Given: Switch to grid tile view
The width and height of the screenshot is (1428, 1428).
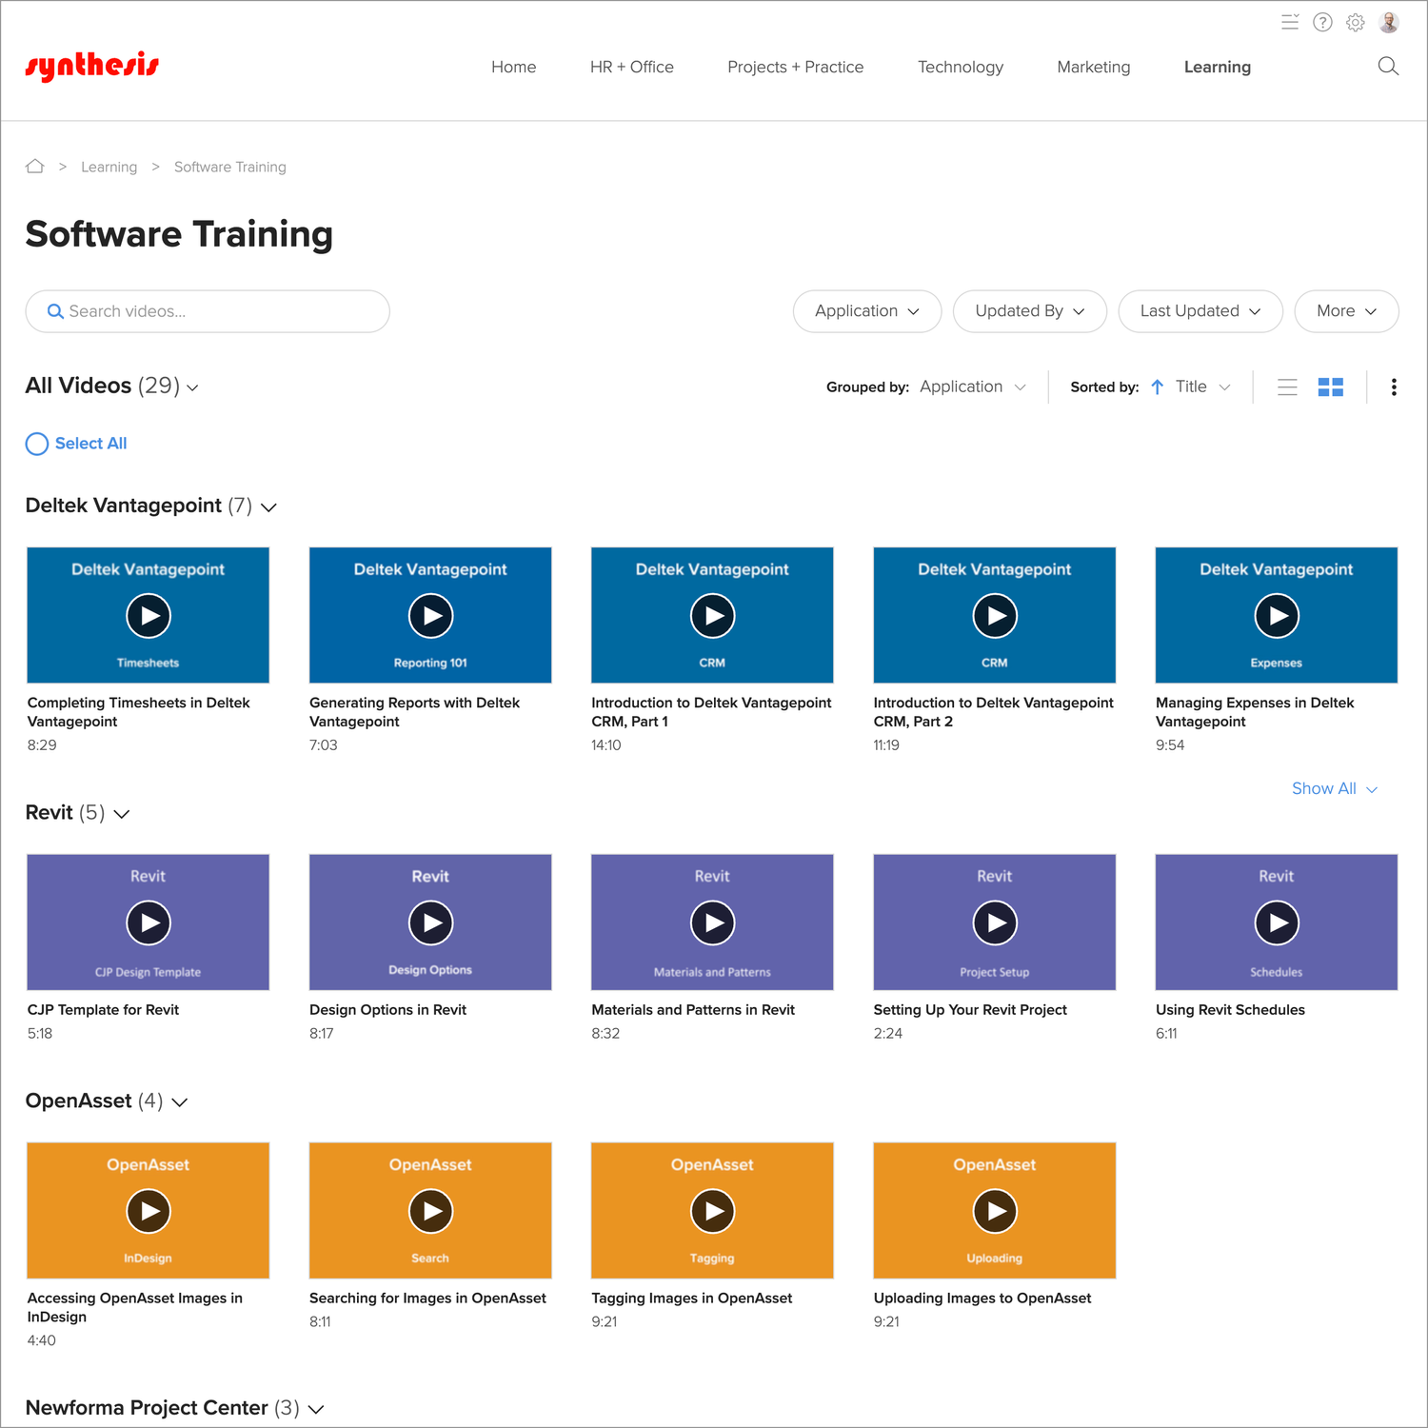Looking at the screenshot, I should (1330, 387).
